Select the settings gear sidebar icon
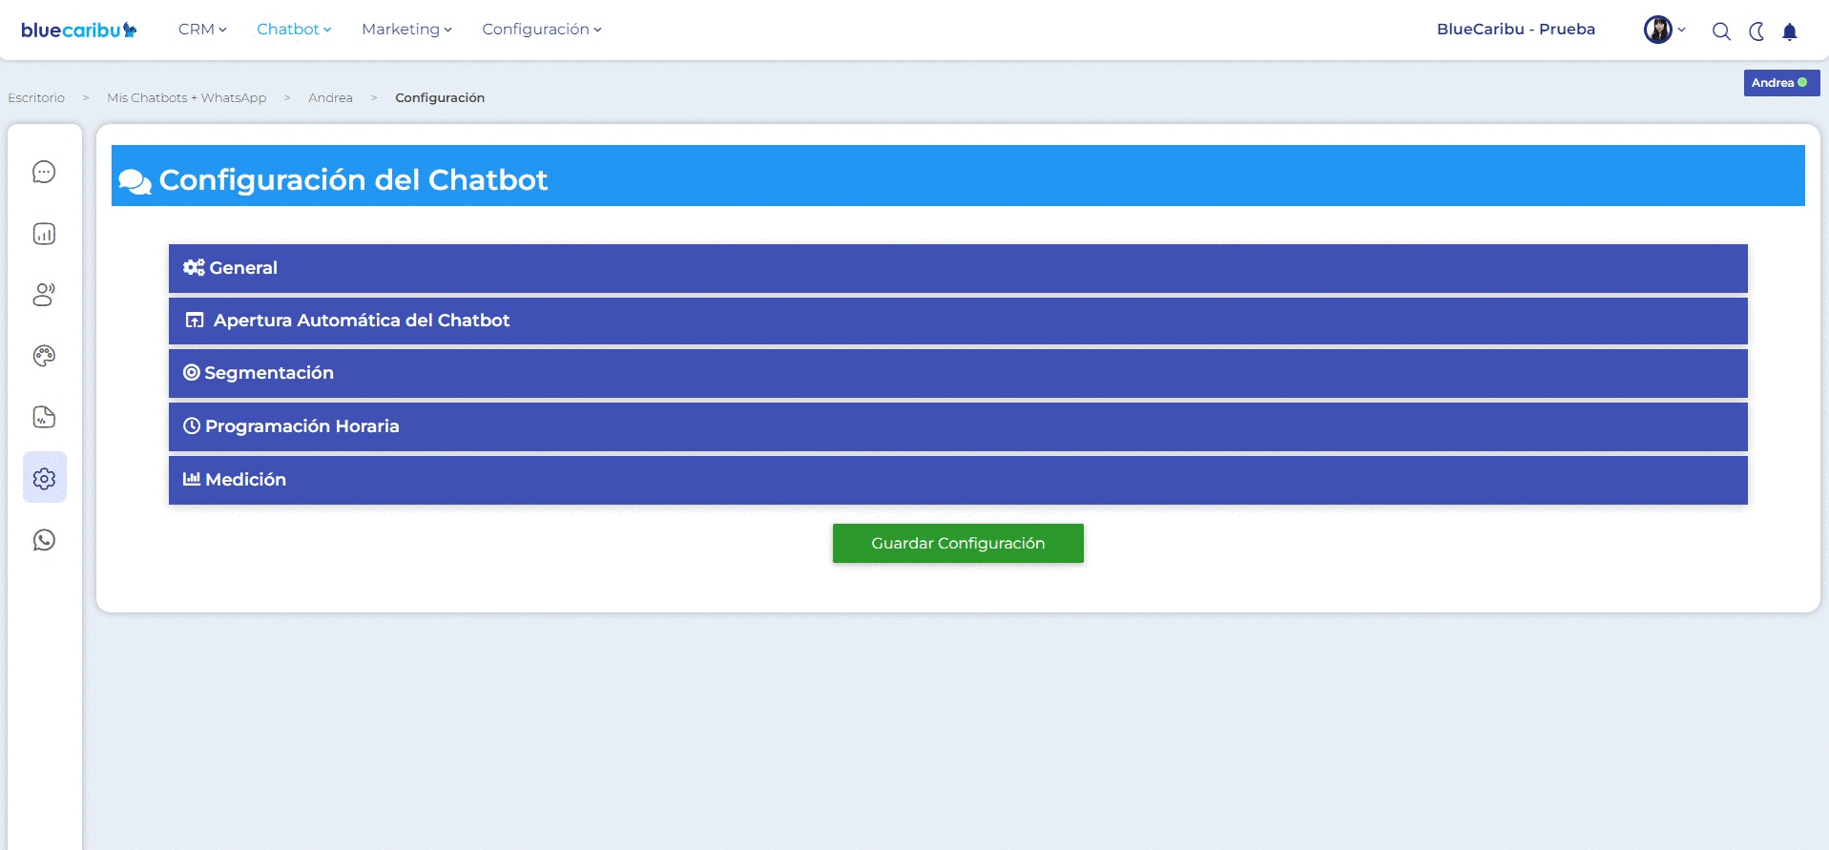The height and width of the screenshot is (850, 1829). tap(45, 478)
